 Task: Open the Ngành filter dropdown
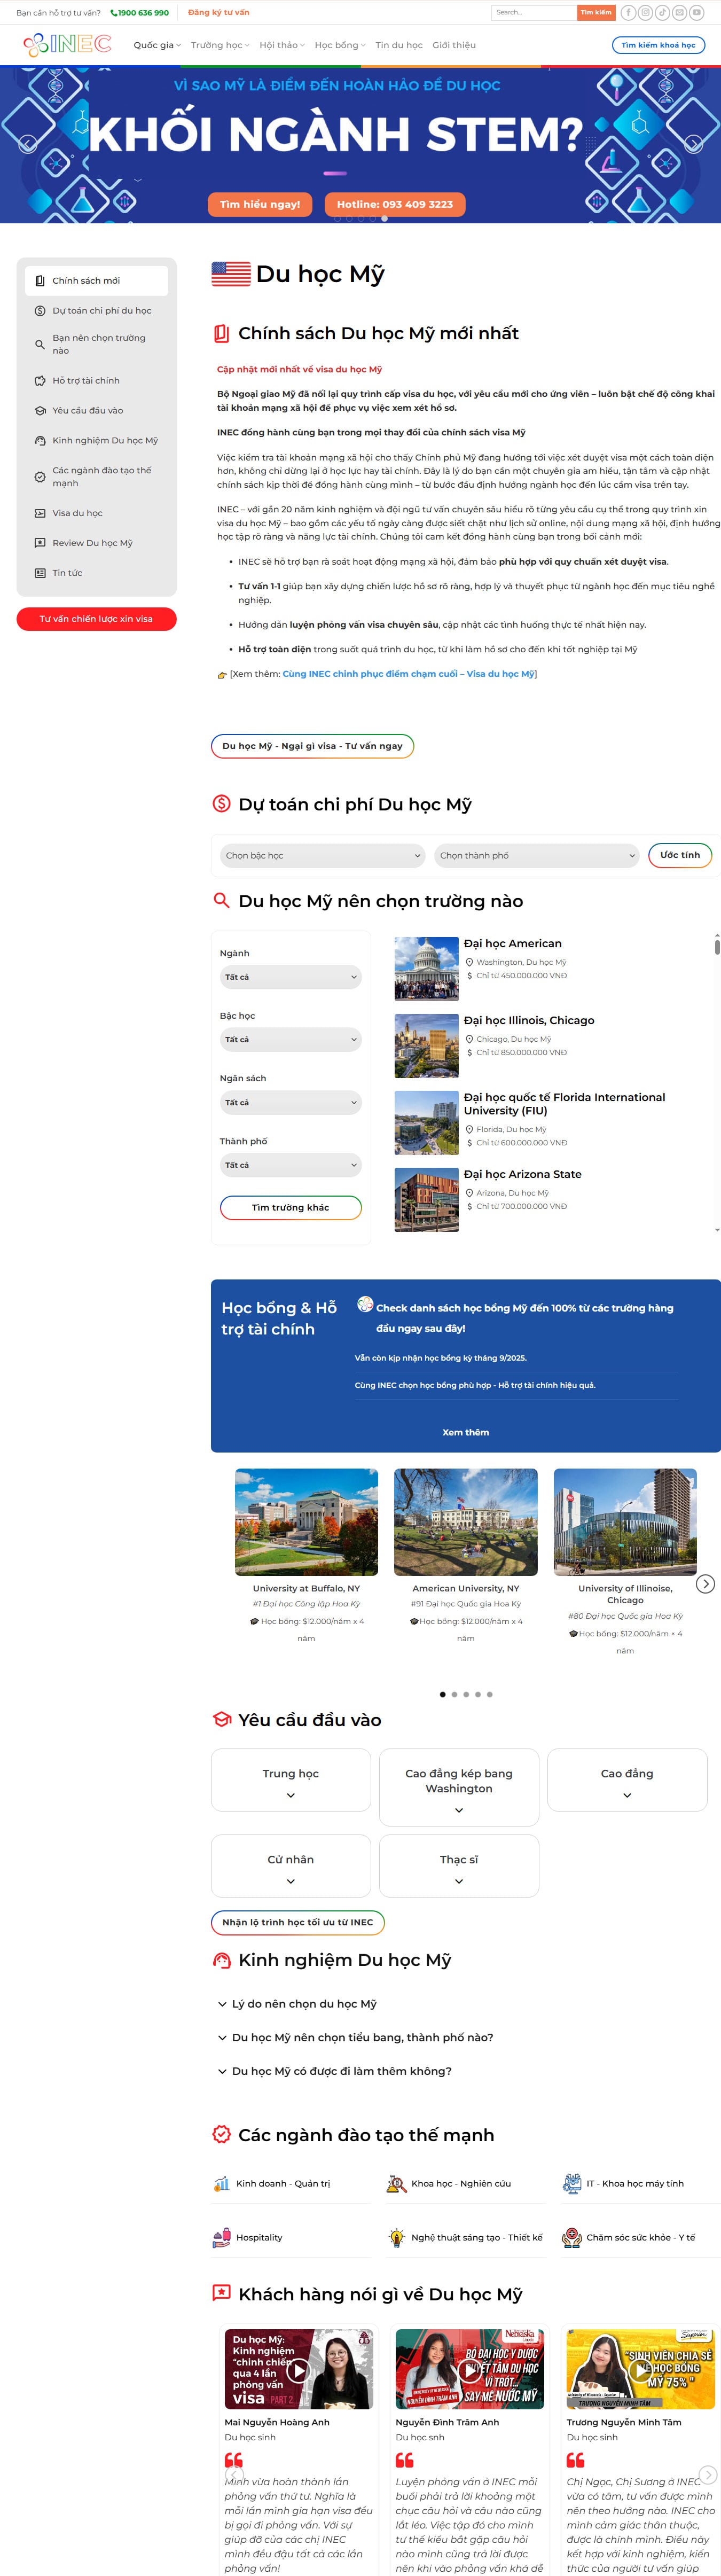290,977
